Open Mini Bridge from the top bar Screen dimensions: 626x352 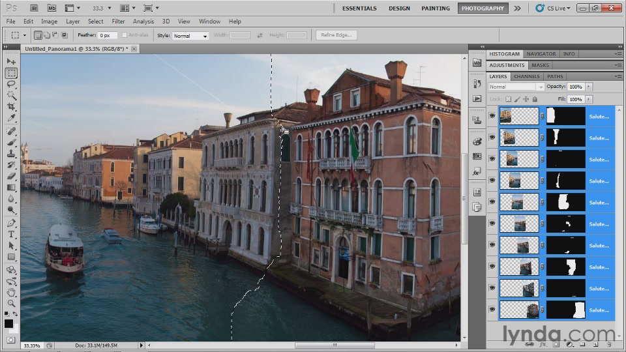point(52,8)
